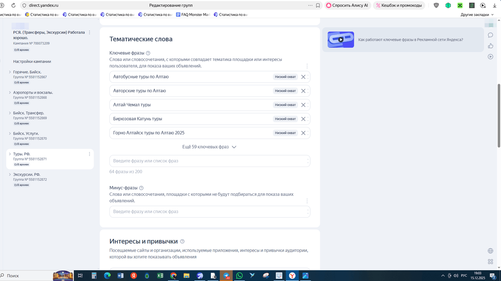Click the thumbs-up feedback icon

tap(491, 46)
